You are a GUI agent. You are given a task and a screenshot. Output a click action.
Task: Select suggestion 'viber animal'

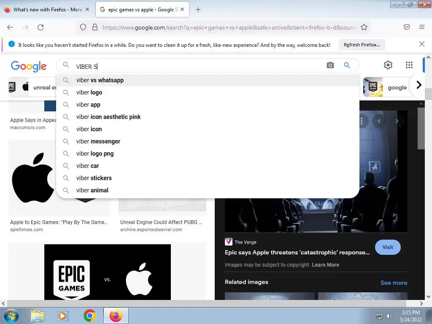pos(208,190)
